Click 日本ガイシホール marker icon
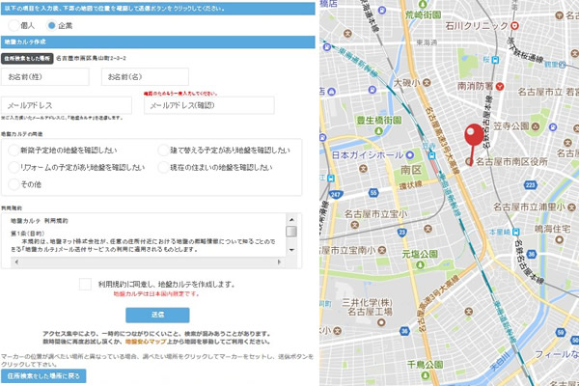579x386 pixels. [x=410, y=155]
